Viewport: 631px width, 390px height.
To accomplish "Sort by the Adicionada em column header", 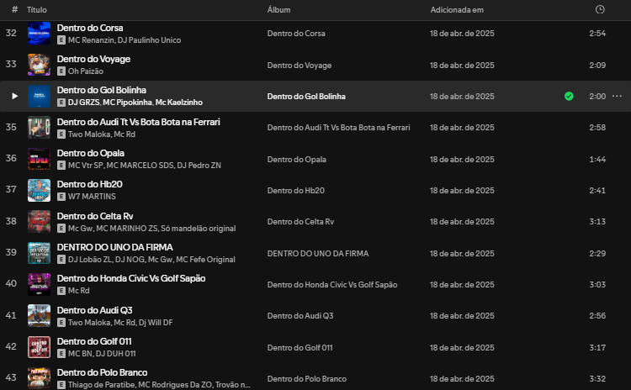I will pyautogui.click(x=457, y=9).
